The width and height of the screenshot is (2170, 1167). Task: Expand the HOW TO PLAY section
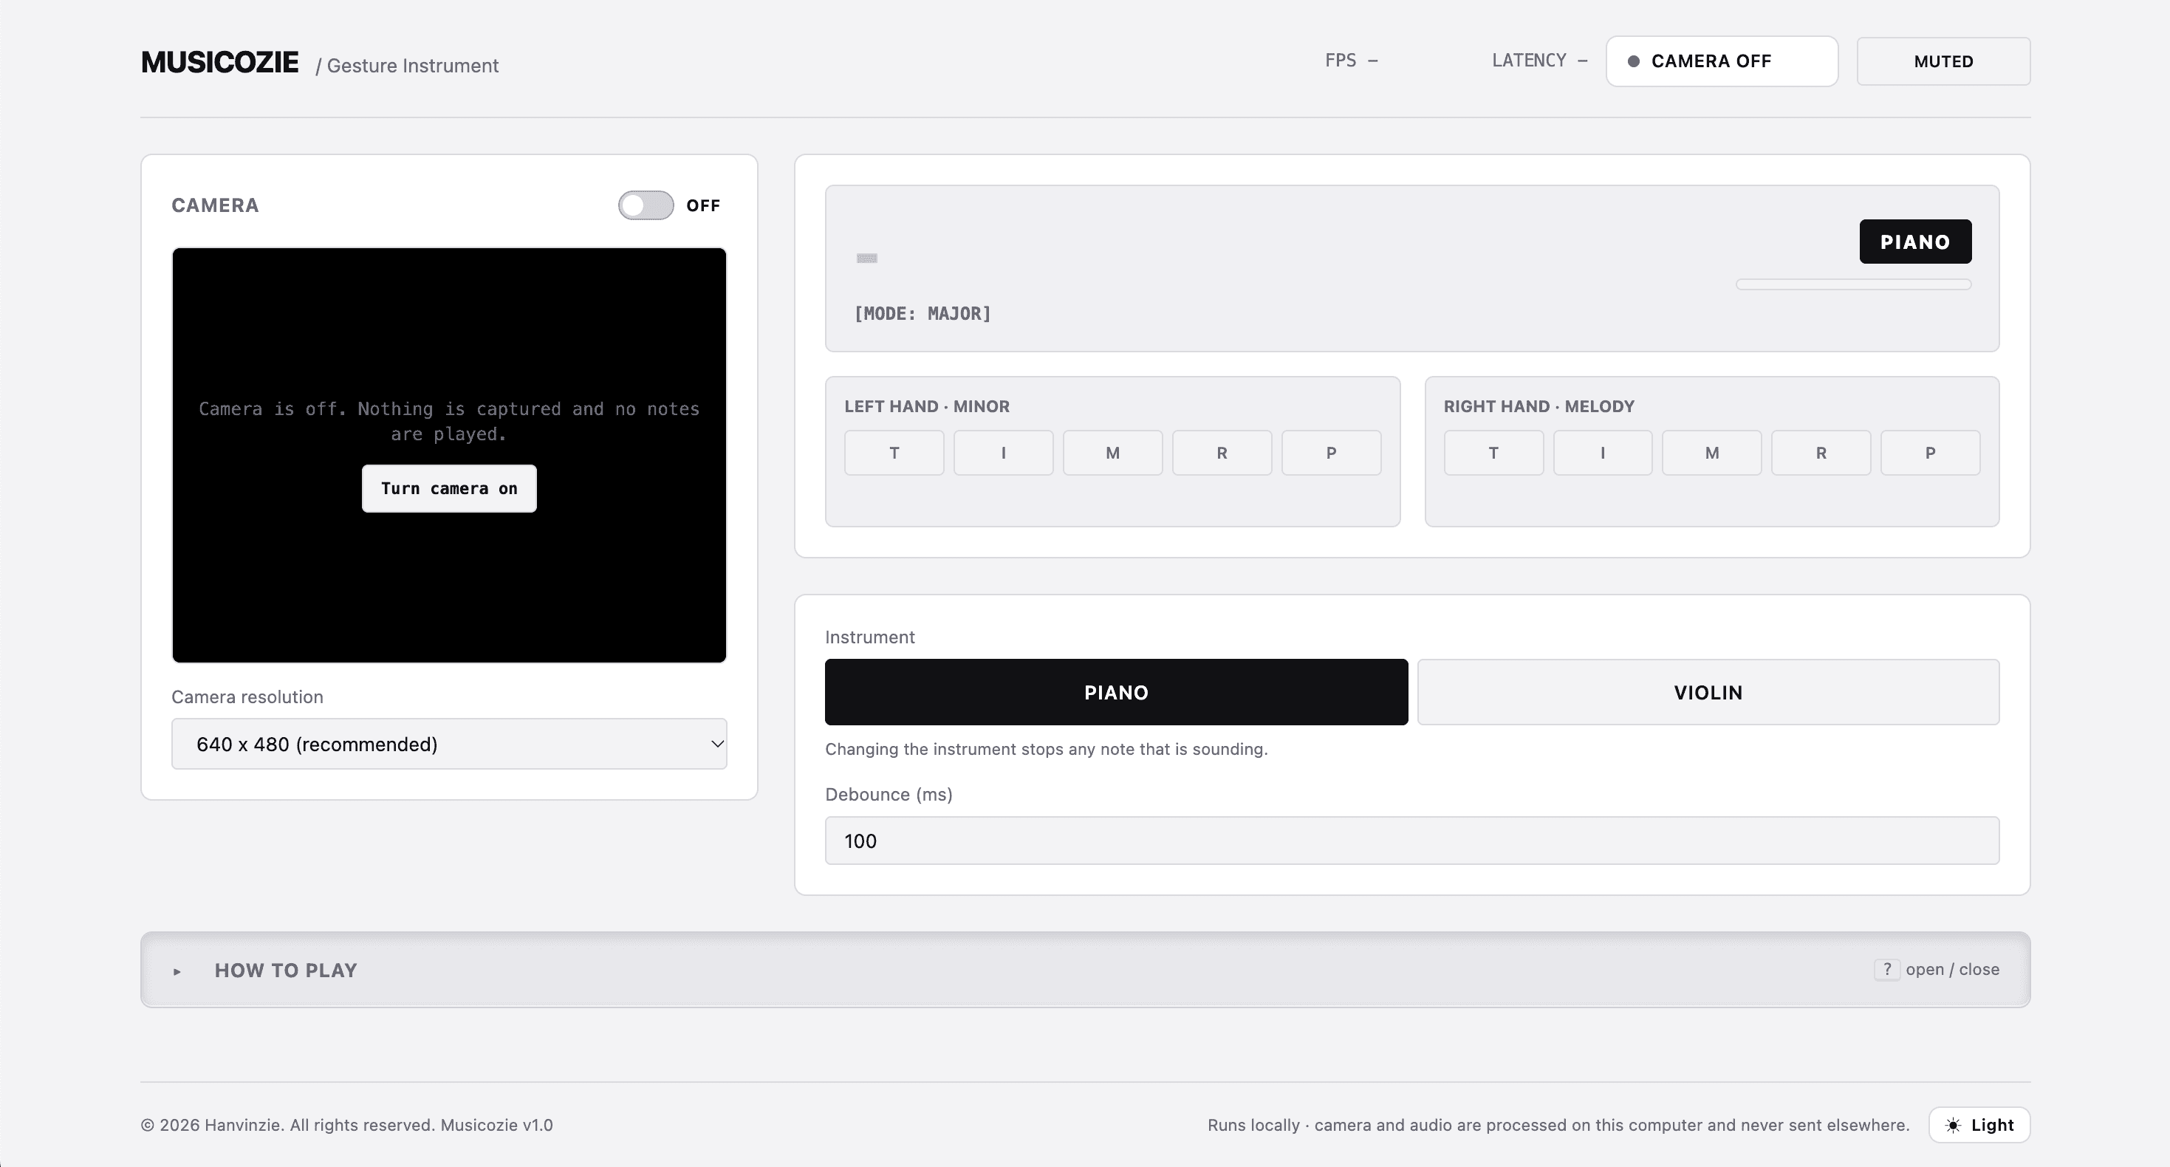click(x=1085, y=969)
